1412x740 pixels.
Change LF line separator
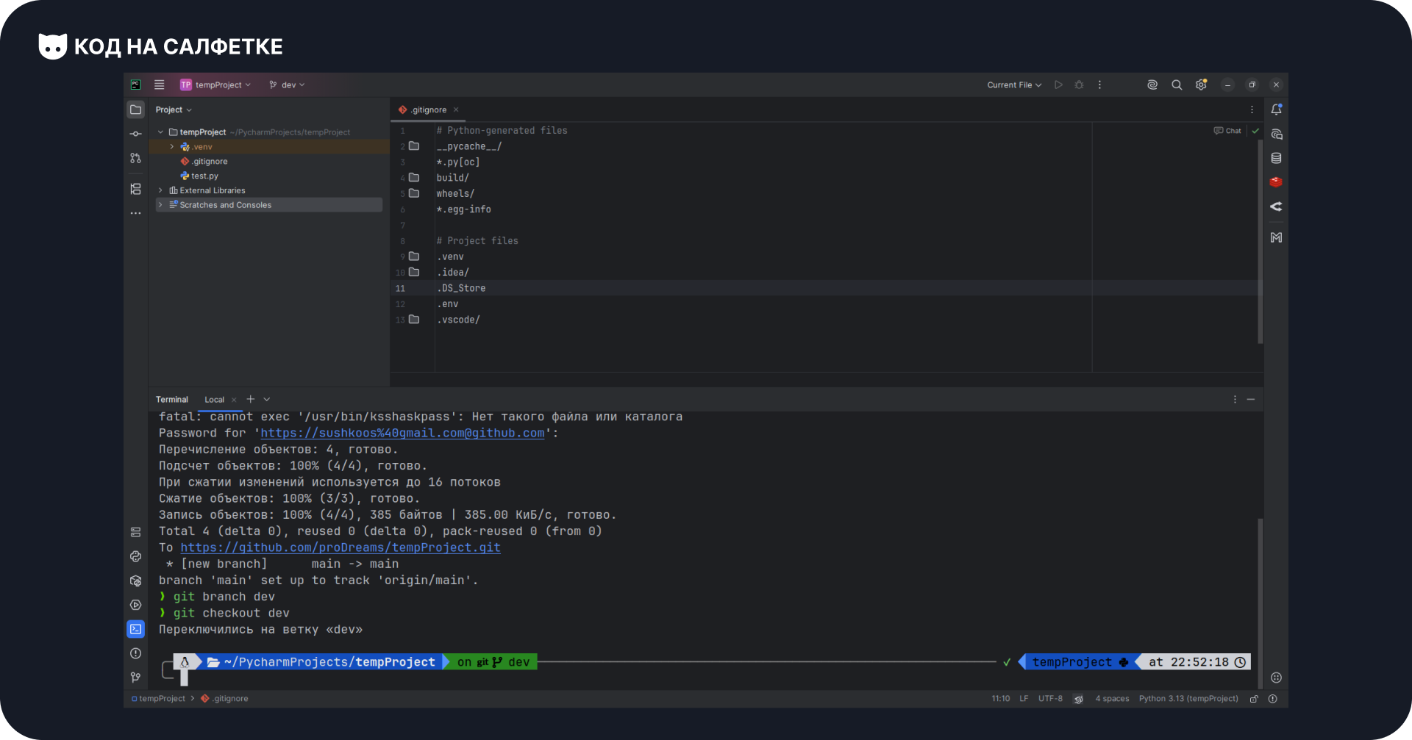pyautogui.click(x=1024, y=699)
